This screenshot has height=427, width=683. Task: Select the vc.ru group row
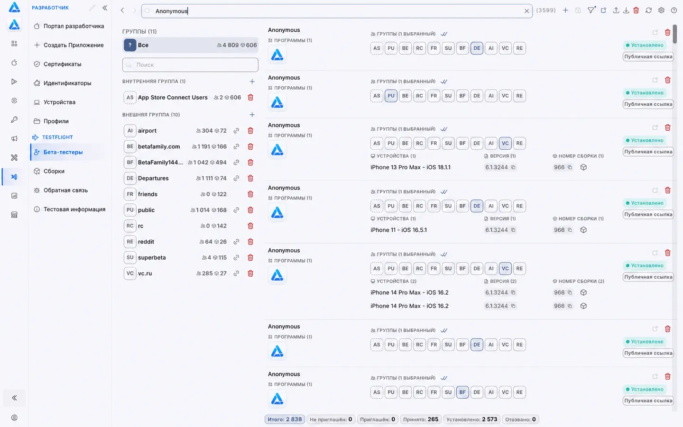190,273
